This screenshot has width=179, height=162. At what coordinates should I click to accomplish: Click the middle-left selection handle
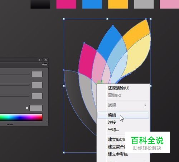(x=64, y=86)
